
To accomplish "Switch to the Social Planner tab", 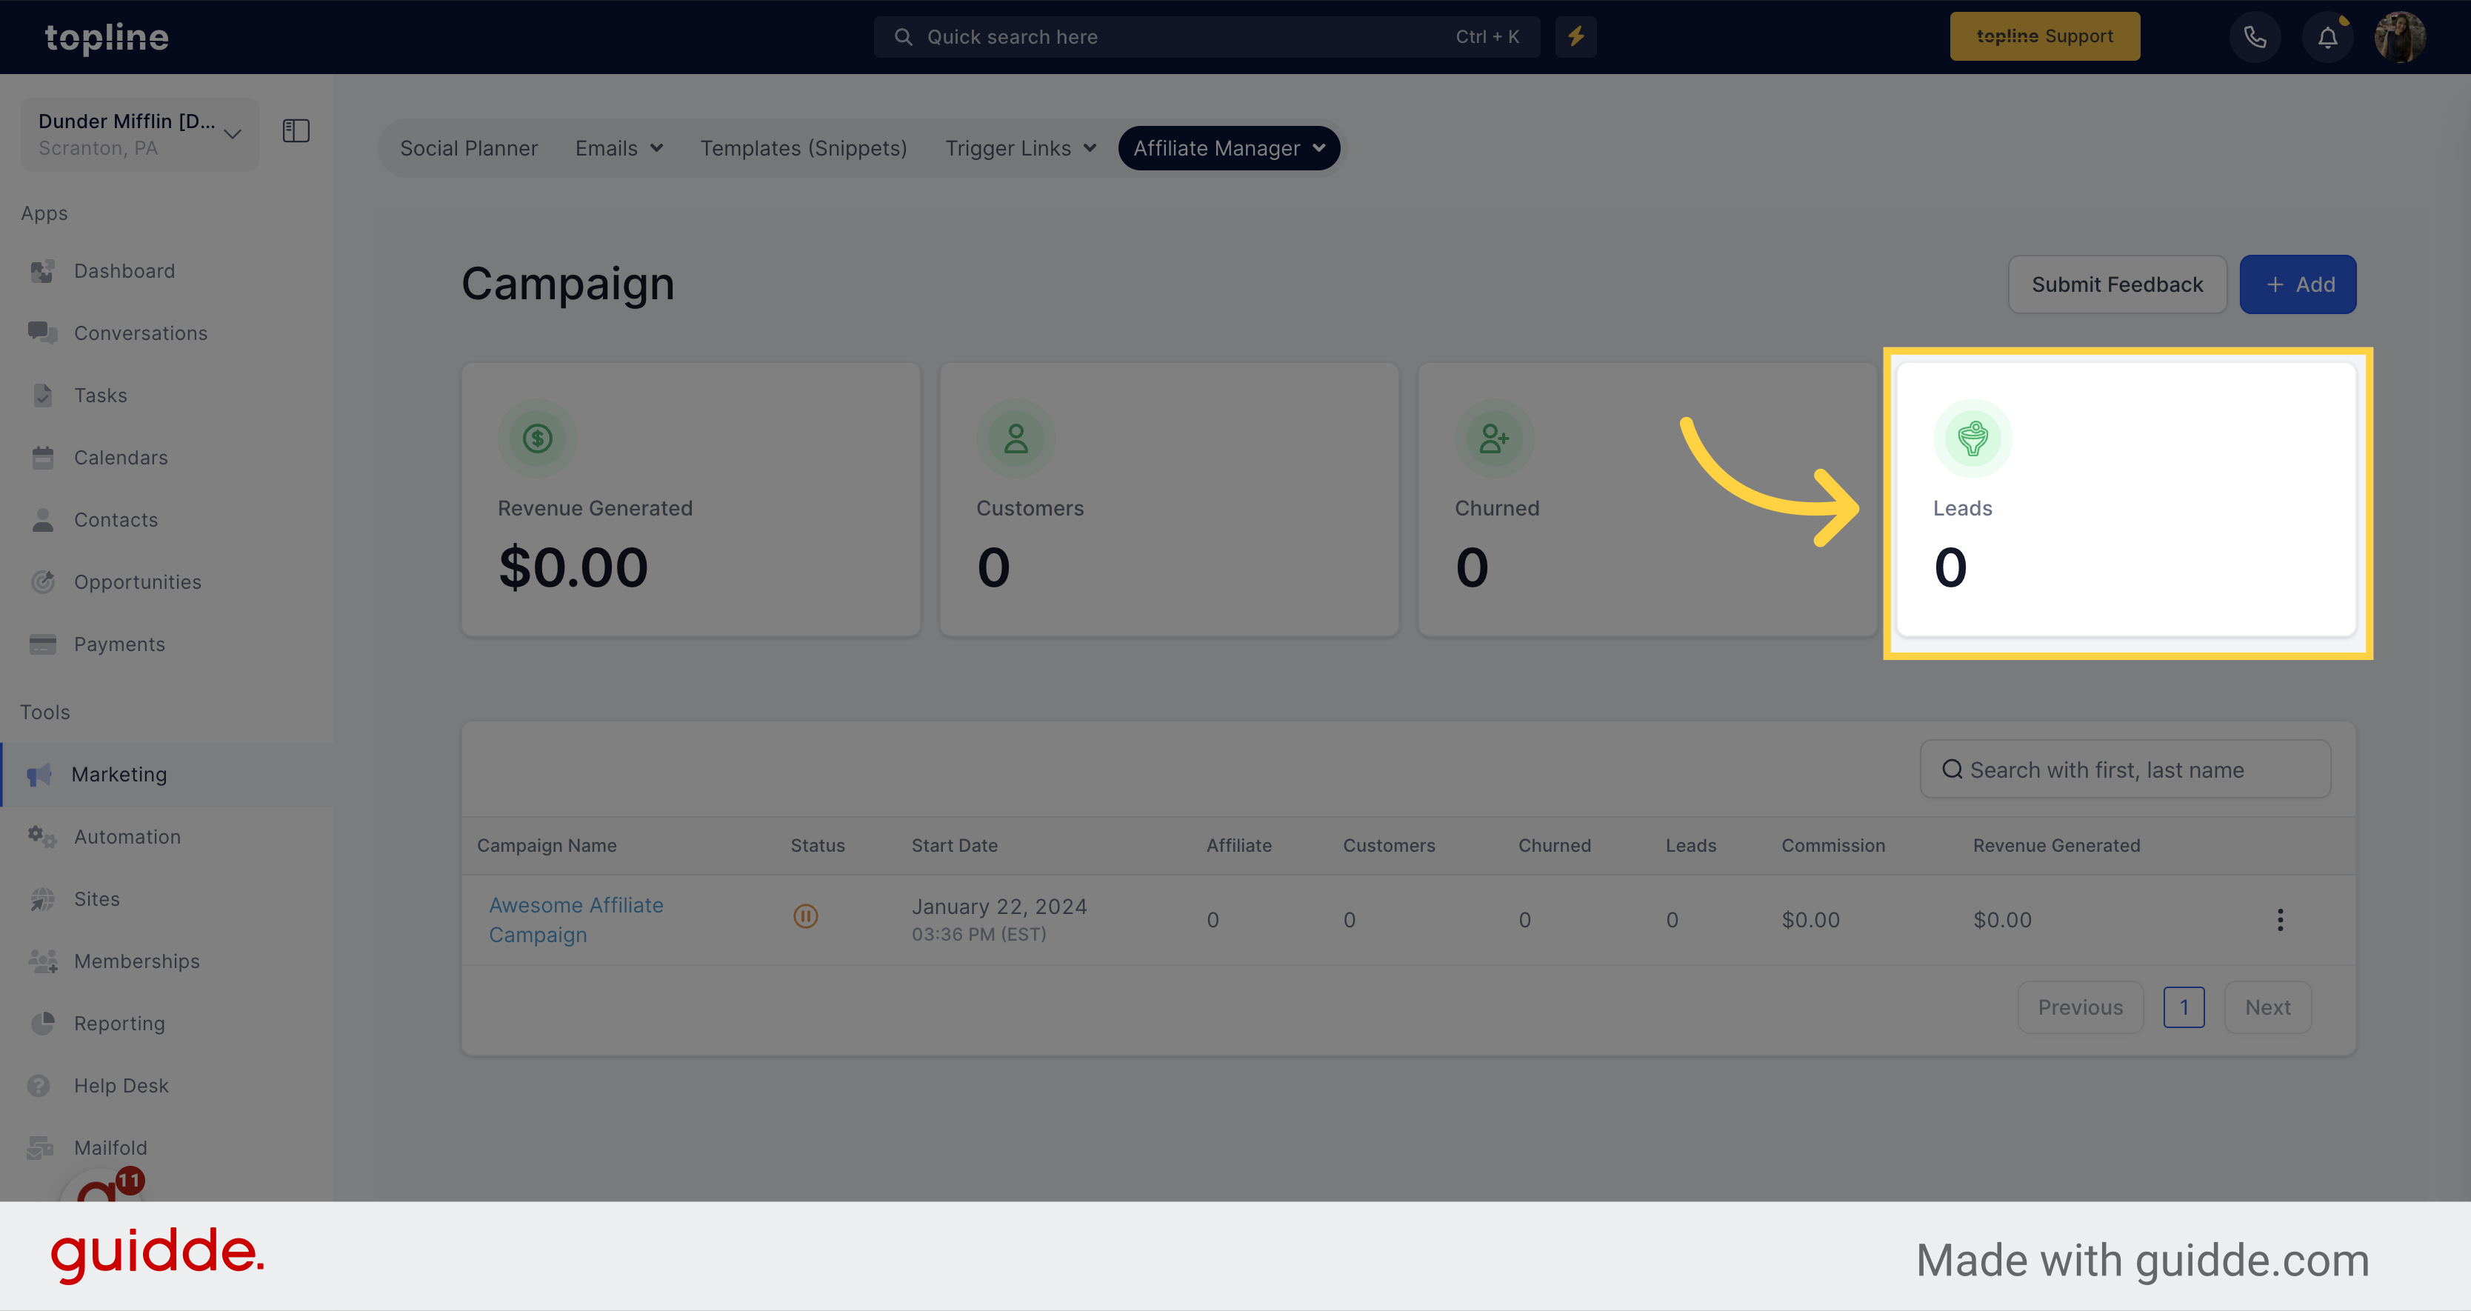I will [469, 149].
